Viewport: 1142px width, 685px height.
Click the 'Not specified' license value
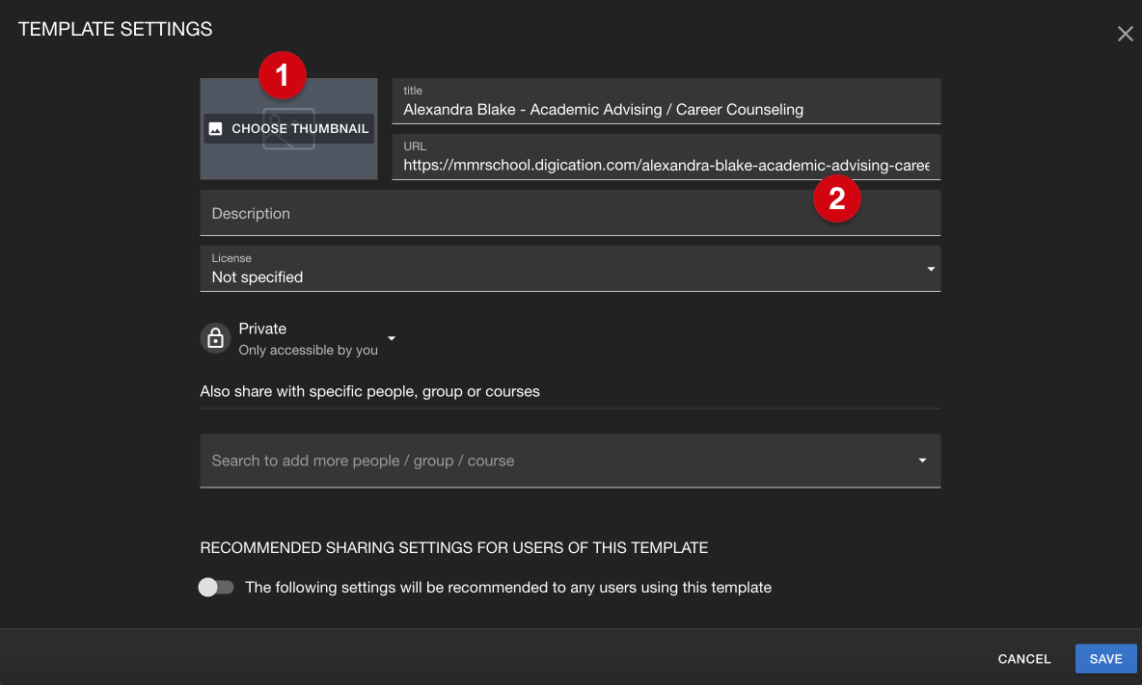pos(258,277)
